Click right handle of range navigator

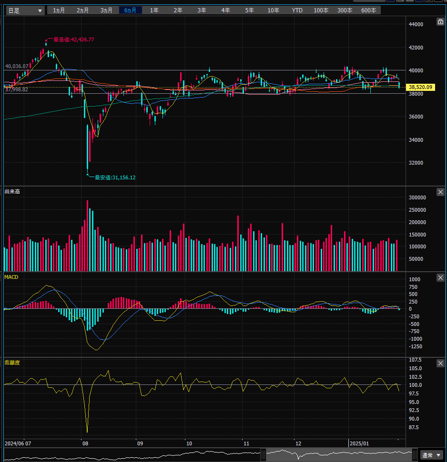[415, 455]
